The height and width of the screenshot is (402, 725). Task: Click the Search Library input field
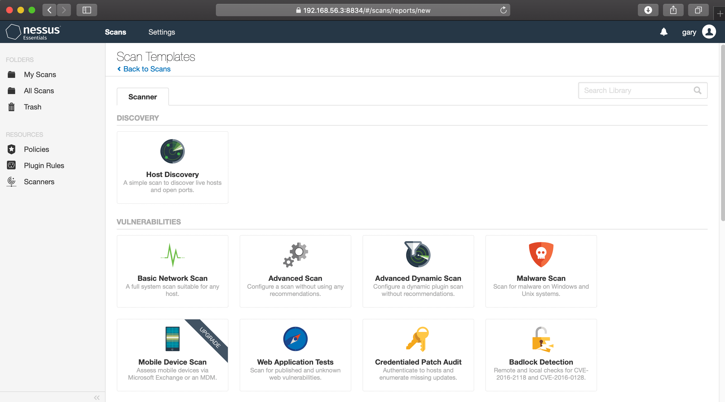click(636, 90)
